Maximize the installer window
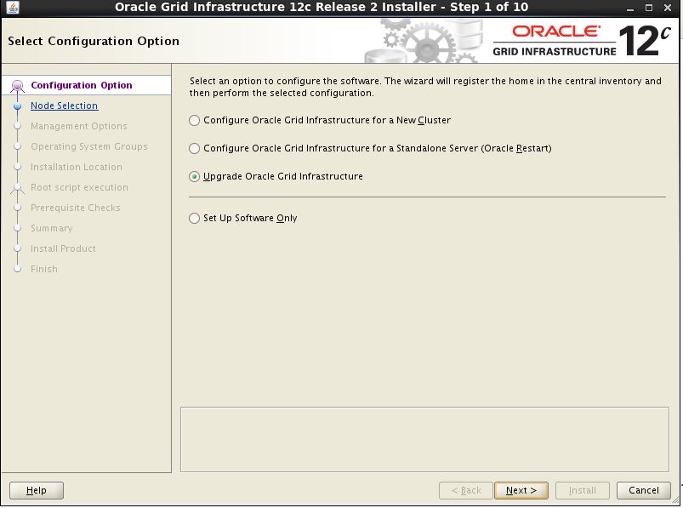The width and height of the screenshot is (683, 508). pos(649,8)
